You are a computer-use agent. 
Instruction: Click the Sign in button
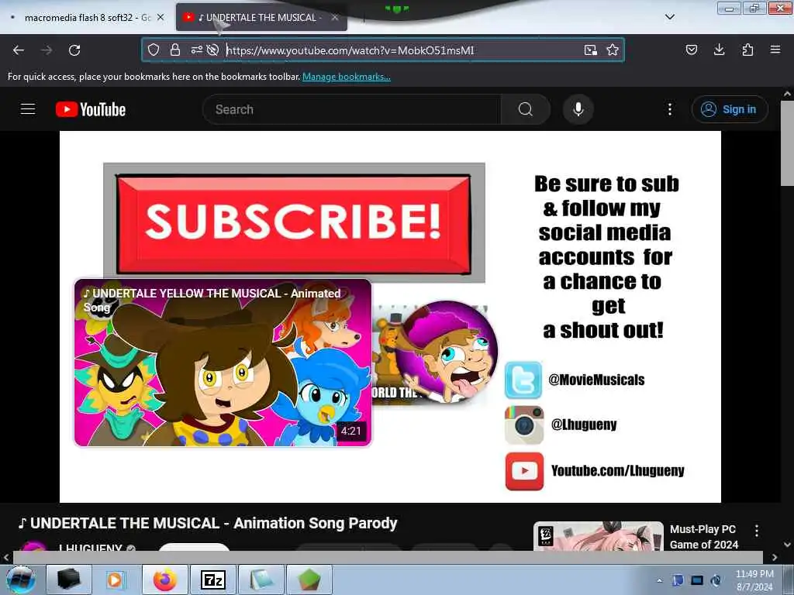click(730, 109)
